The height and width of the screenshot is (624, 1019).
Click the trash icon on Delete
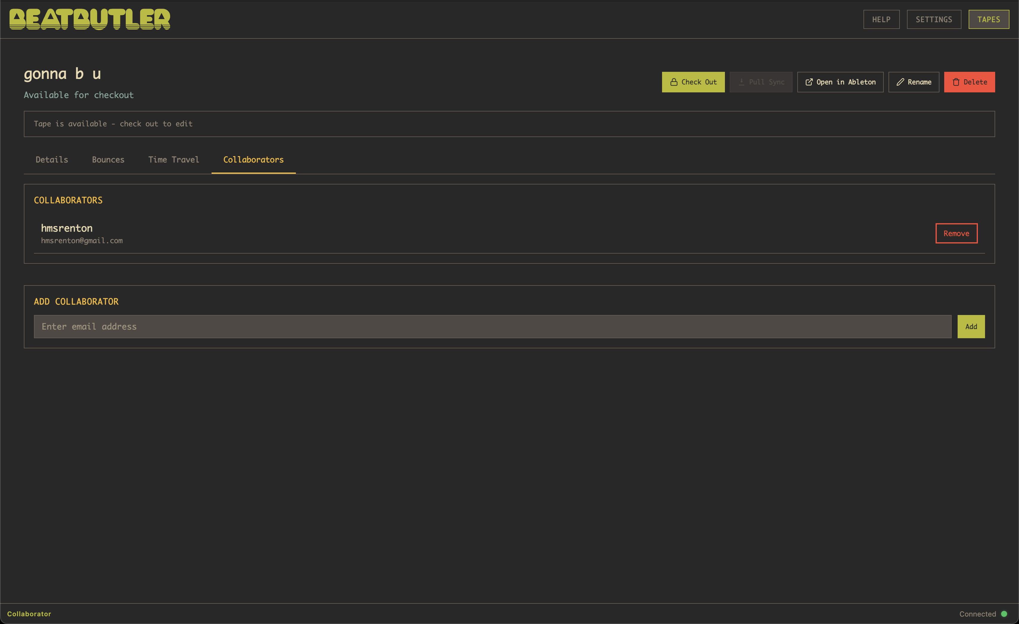(956, 82)
